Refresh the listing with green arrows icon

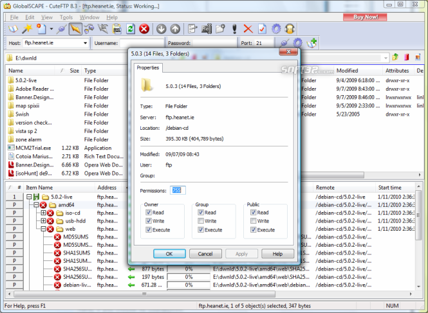[131, 29]
